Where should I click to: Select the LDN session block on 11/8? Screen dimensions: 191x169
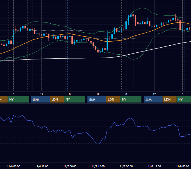click(170, 99)
